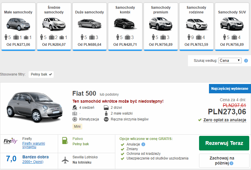Viewport: 251px width, 170px height.
Task: Click the info icon beside the sort dropdown
Action: pos(246,61)
